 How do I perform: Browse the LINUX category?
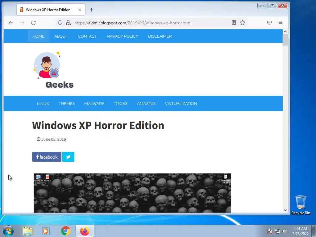[43, 104]
